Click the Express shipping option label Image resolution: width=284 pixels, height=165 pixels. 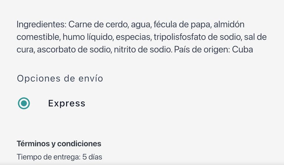67,103
